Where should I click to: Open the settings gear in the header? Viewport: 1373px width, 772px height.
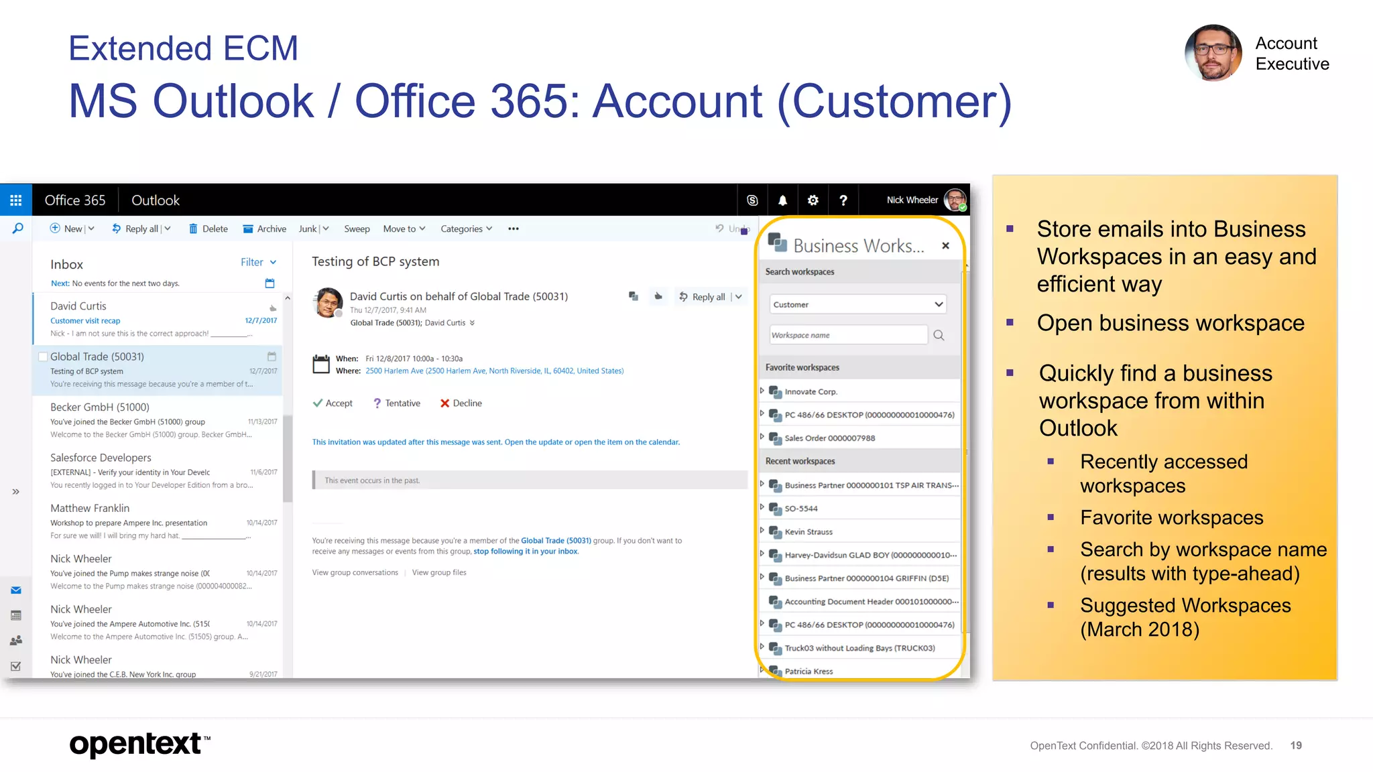pos(813,200)
